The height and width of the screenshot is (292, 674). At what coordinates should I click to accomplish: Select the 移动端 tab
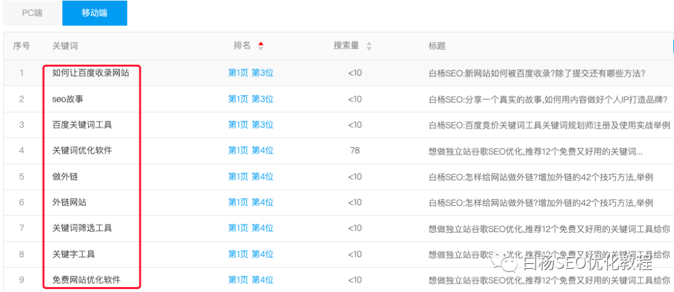coord(94,13)
